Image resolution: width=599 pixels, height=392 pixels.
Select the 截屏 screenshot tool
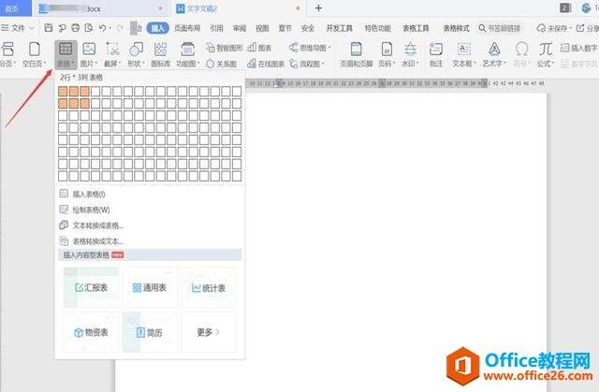coord(112,52)
